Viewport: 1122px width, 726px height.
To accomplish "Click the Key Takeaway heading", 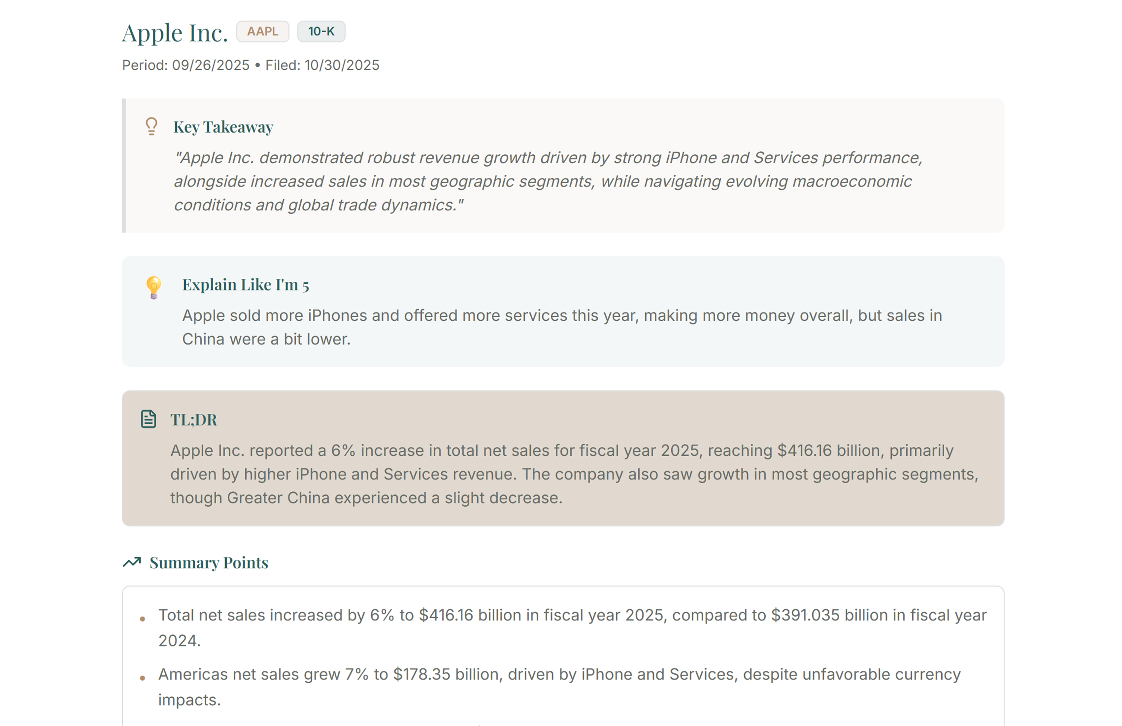I will 223,127.
